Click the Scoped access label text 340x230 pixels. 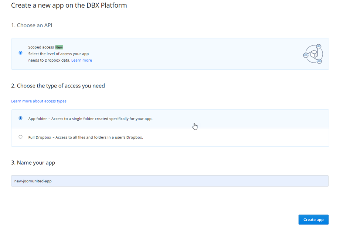41,47
